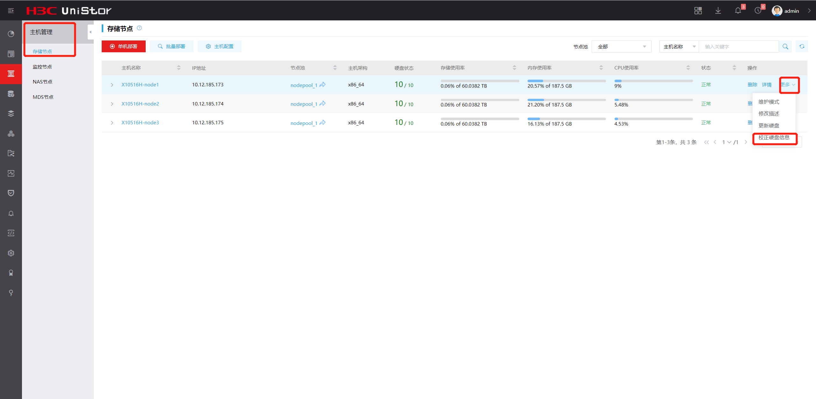The width and height of the screenshot is (816, 399).
Task: Select 校正硬盘信息 from the menu
Action: [x=774, y=138]
